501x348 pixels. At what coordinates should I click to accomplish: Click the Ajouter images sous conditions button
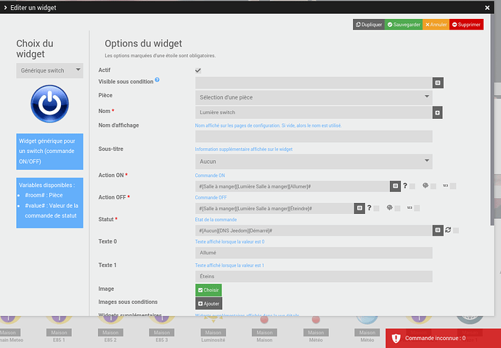pos(208,304)
